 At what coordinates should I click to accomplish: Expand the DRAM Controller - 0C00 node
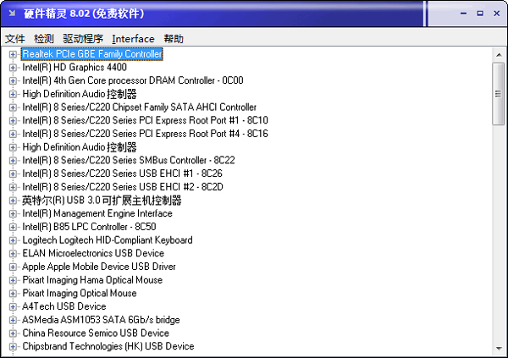point(13,81)
